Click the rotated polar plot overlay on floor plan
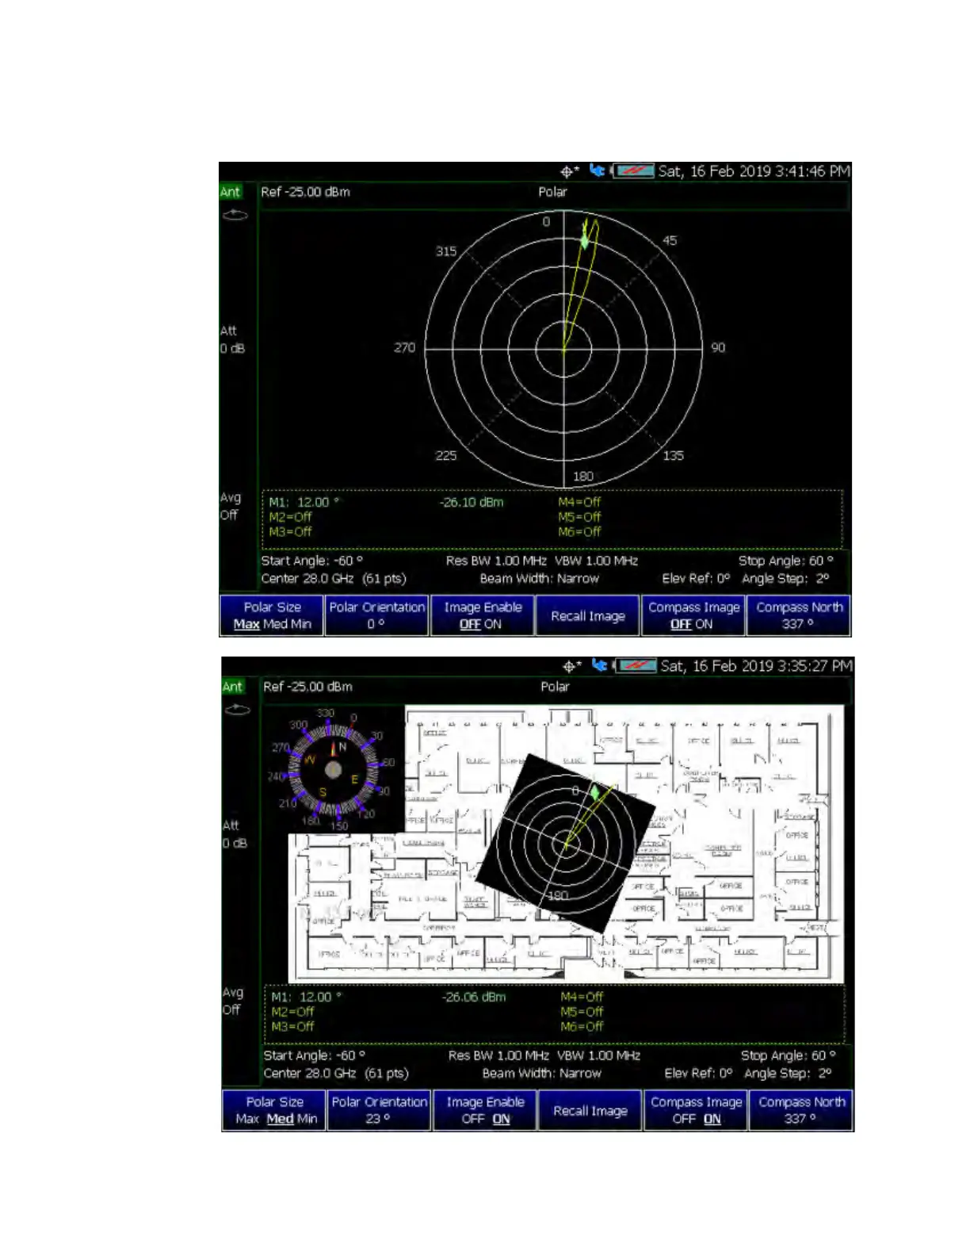 point(566,843)
